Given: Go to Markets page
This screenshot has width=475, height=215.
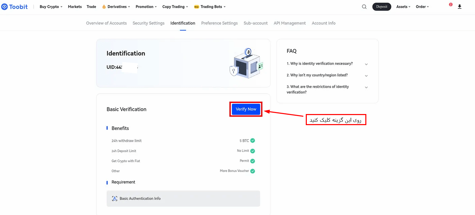Looking at the screenshot, I should click(75, 7).
